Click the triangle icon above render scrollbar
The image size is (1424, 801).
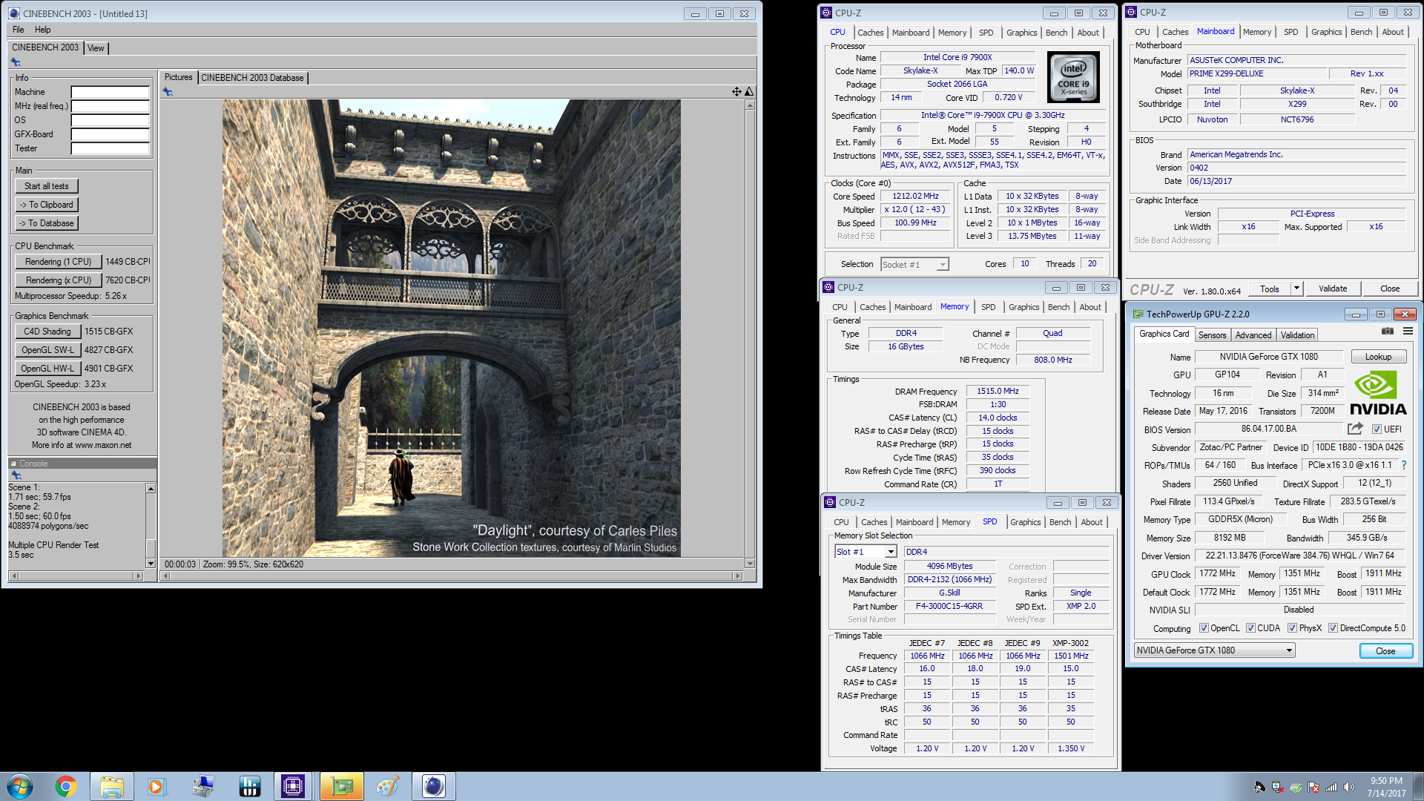point(749,91)
